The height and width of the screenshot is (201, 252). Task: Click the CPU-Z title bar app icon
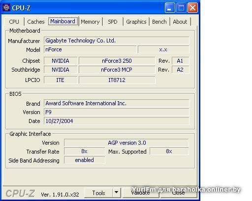[x=6, y=8]
